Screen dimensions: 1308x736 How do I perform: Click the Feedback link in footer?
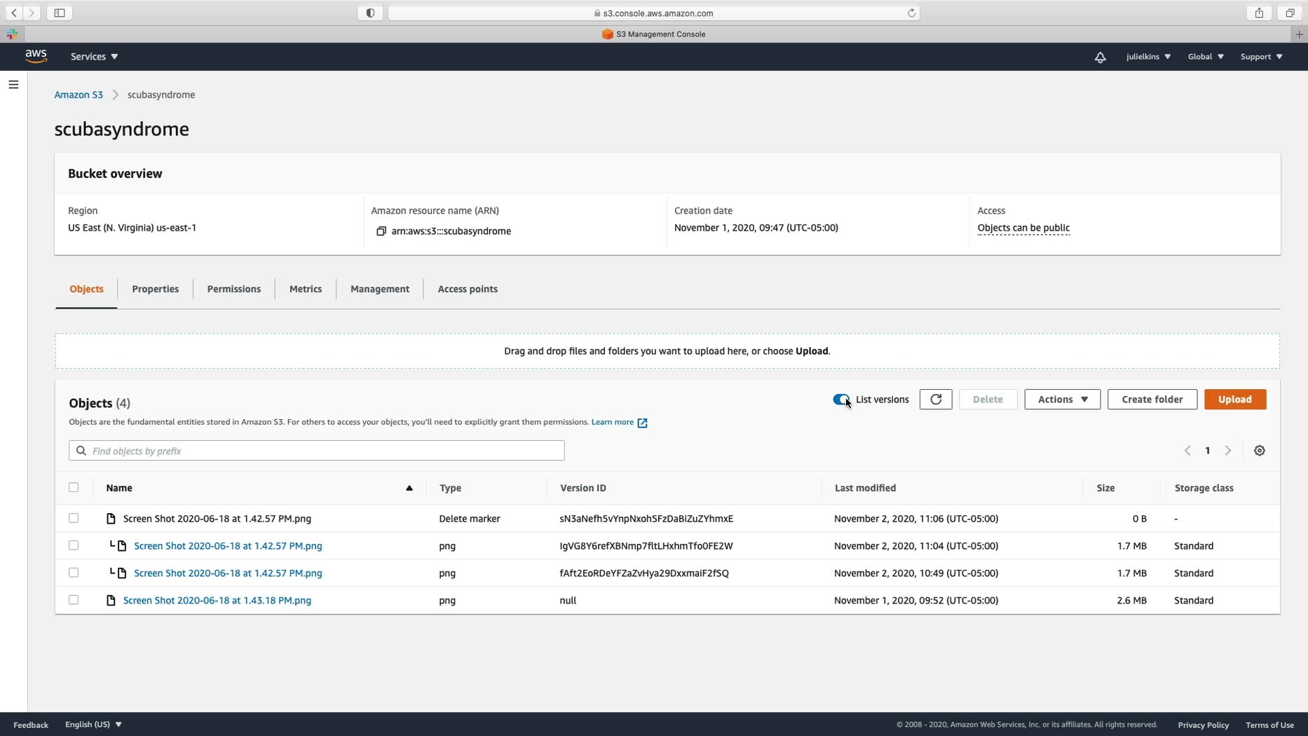pos(31,725)
